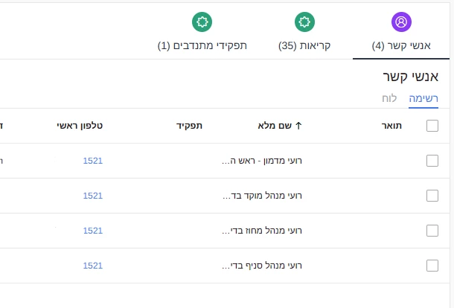Image resolution: width=454 pixels, height=308 pixels.
Task: Toggle the select-all checkbox in the table header
Action: pos(432,126)
